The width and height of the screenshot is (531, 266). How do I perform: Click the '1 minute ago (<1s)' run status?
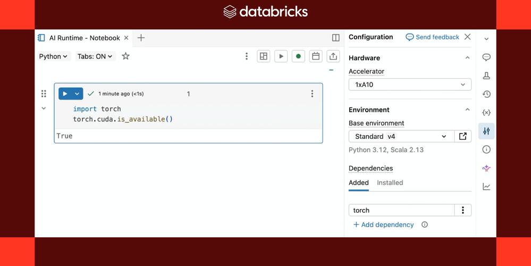[x=121, y=94]
